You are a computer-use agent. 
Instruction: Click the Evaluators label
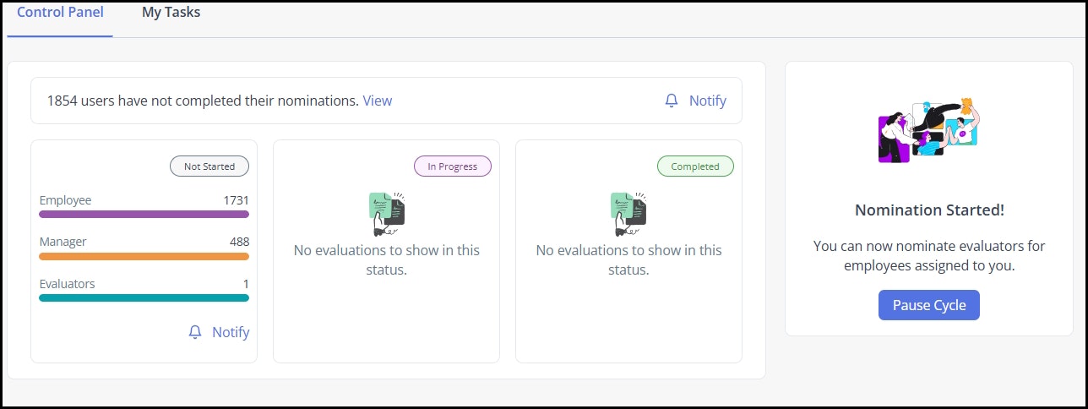point(67,284)
